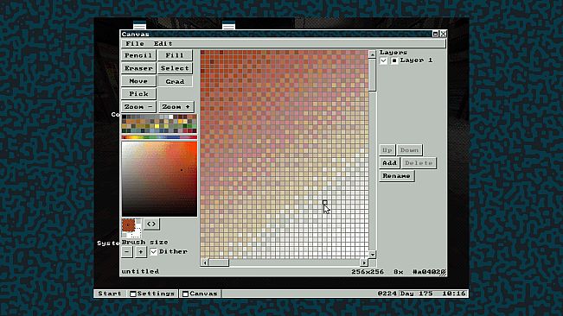Add a new layer

[389, 163]
